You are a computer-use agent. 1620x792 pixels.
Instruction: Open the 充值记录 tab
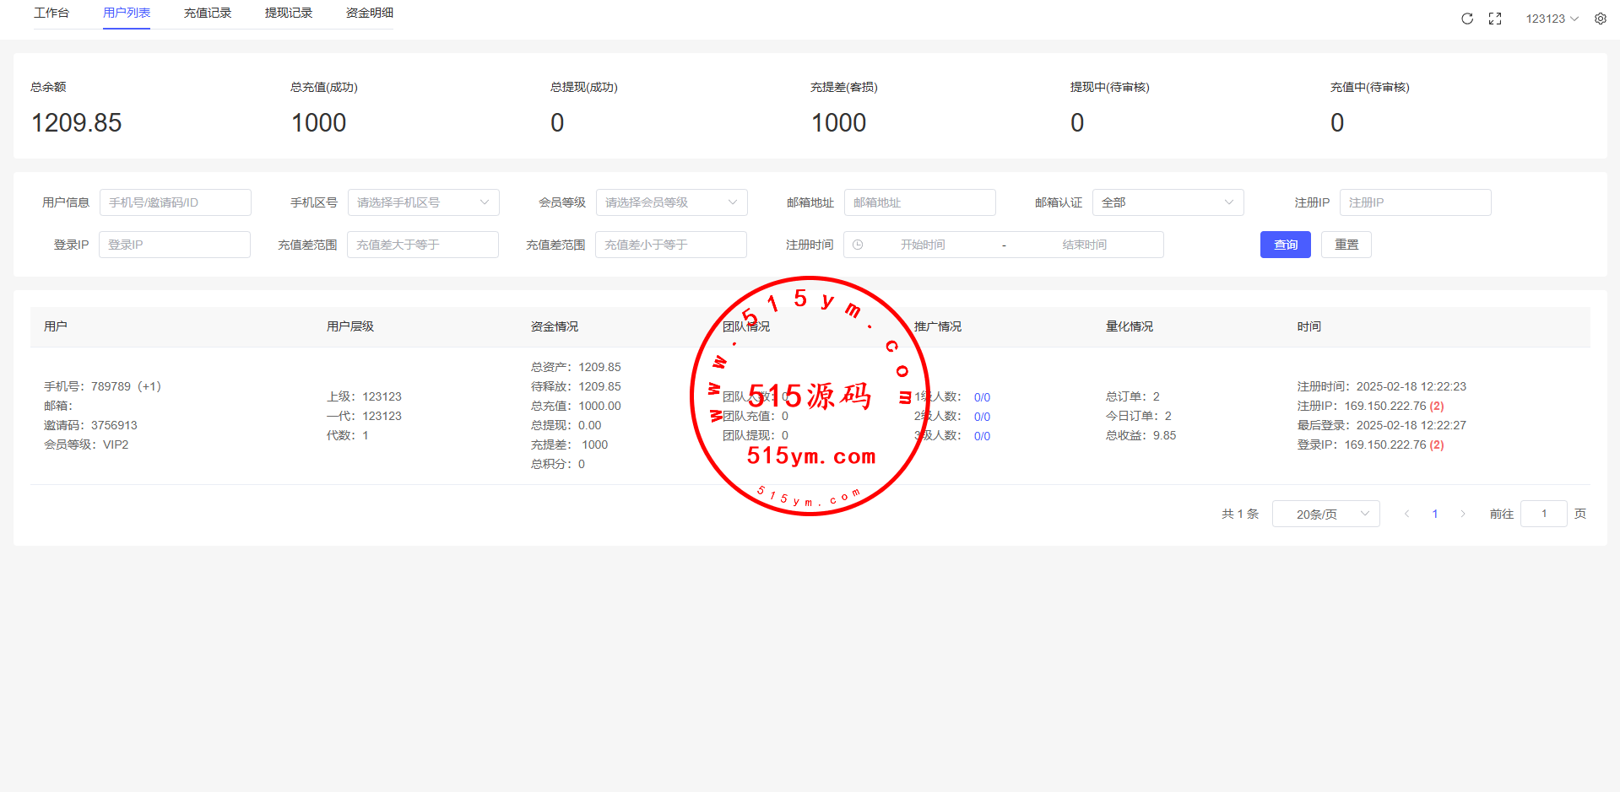pos(208,13)
